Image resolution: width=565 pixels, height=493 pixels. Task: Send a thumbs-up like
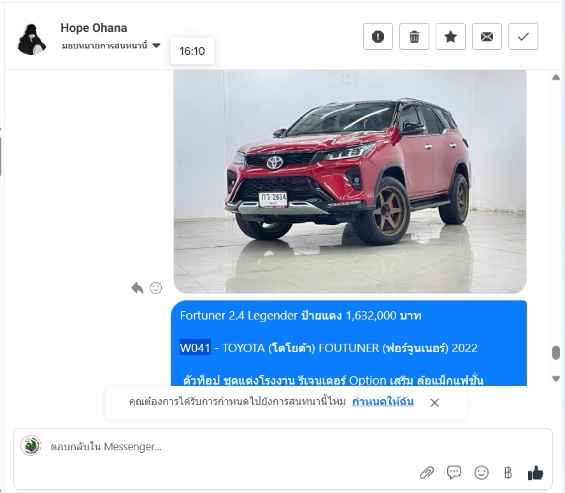(x=536, y=473)
